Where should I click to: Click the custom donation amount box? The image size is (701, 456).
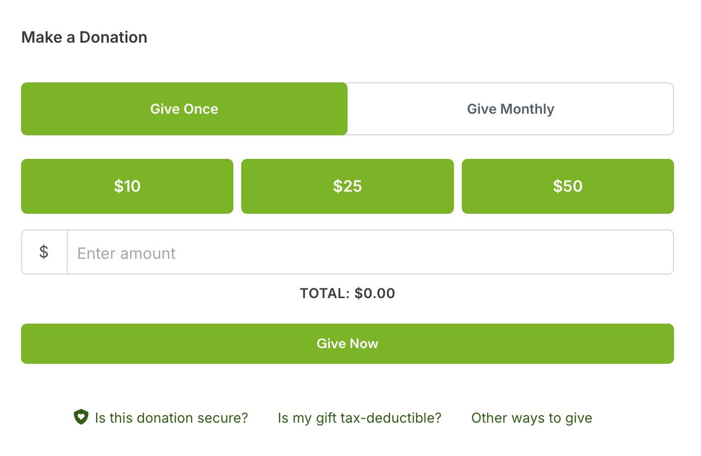click(370, 252)
